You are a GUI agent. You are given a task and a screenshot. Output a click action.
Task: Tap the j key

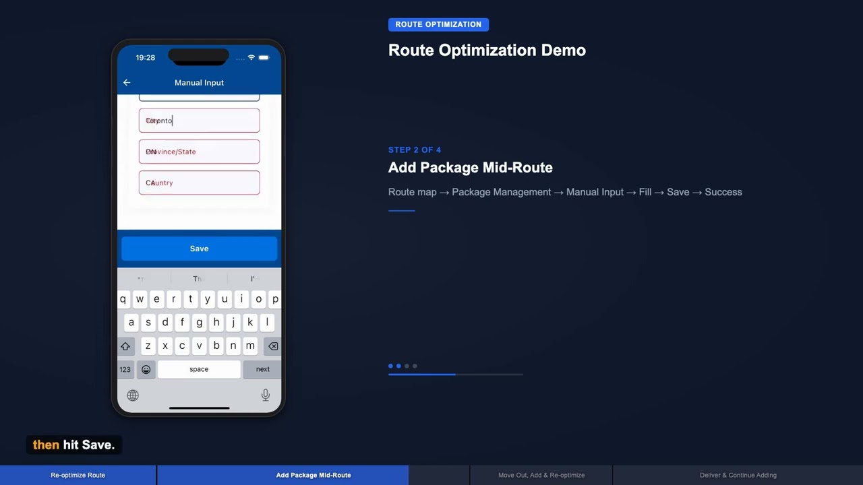pyautogui.click(x=233, y=322)
